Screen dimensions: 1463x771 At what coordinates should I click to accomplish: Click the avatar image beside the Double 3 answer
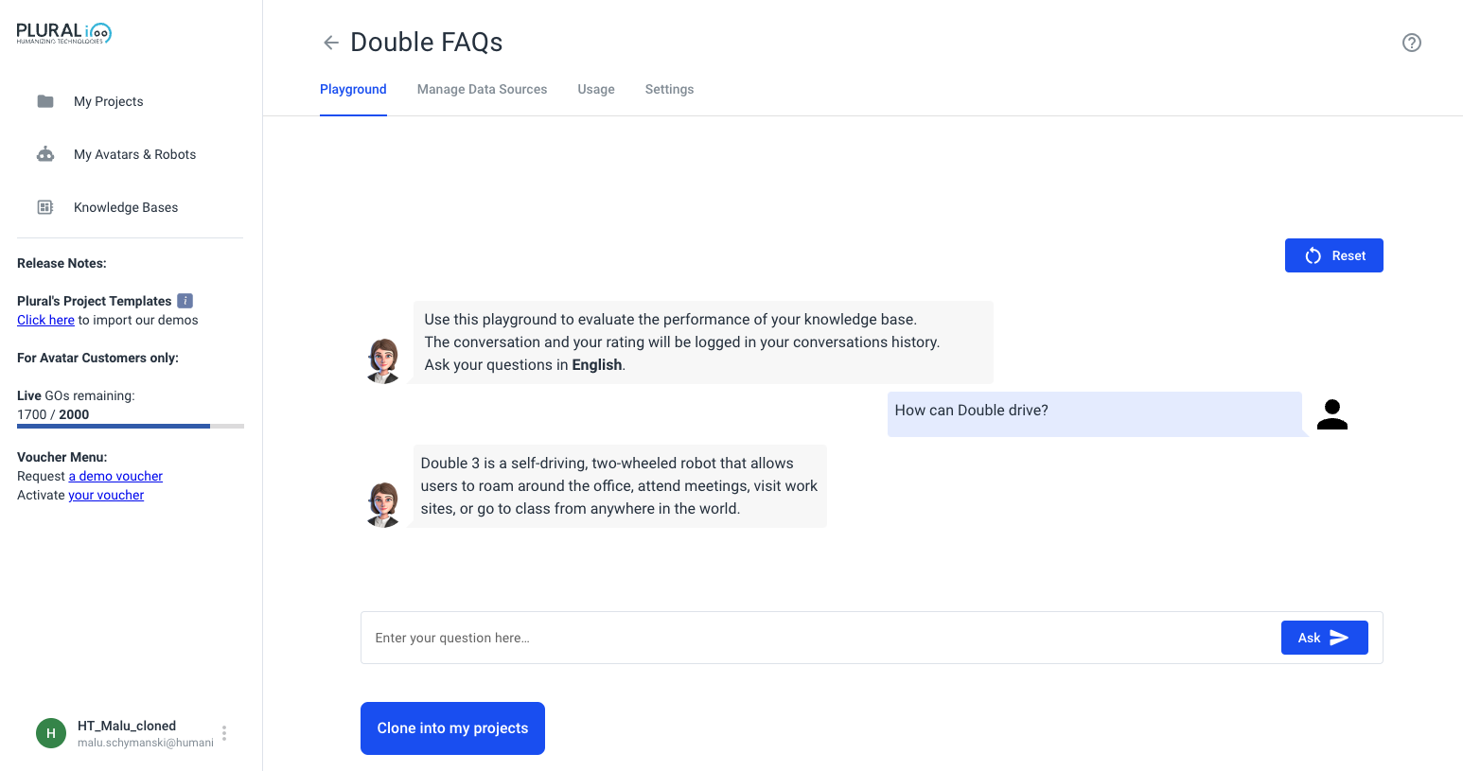[383, 504]
